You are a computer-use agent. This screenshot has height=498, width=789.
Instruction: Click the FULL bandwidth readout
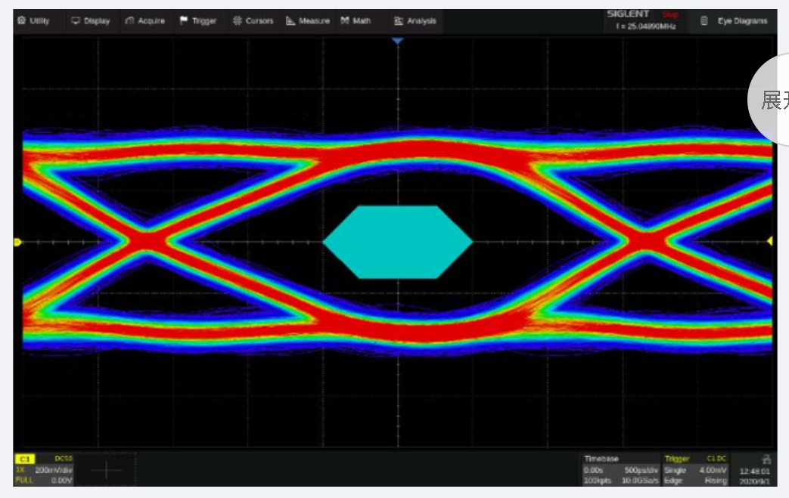click(x=24, y=481)
